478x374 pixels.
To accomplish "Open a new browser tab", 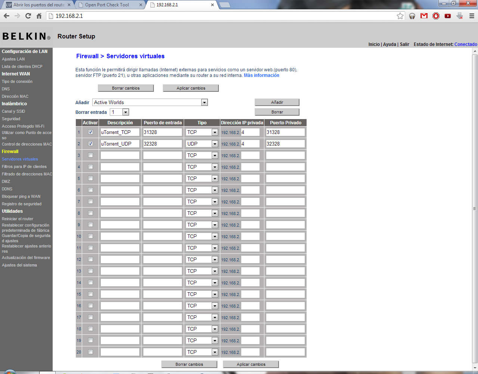I will pyautogui.click(x=224, y=5).
